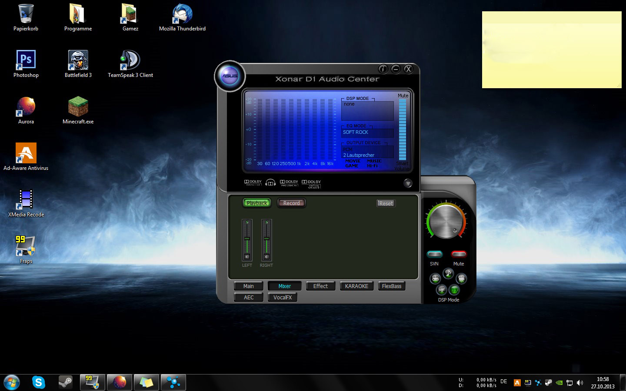Screen dimensions: 626x391
Task: Open blue molecule app in taskbar
Action: coord(173,382)
